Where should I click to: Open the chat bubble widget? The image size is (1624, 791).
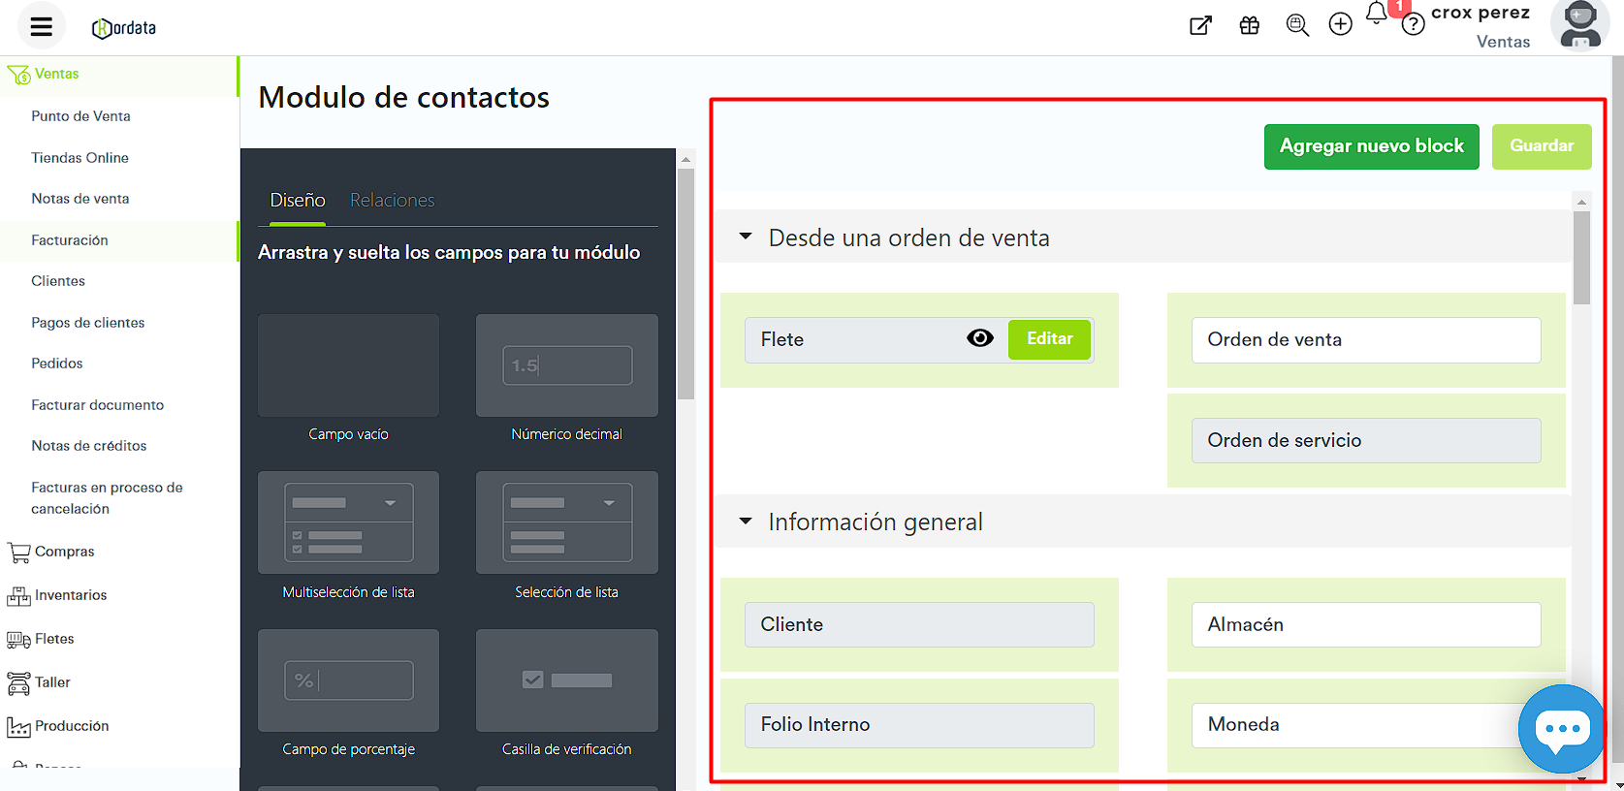[1561, 729]
